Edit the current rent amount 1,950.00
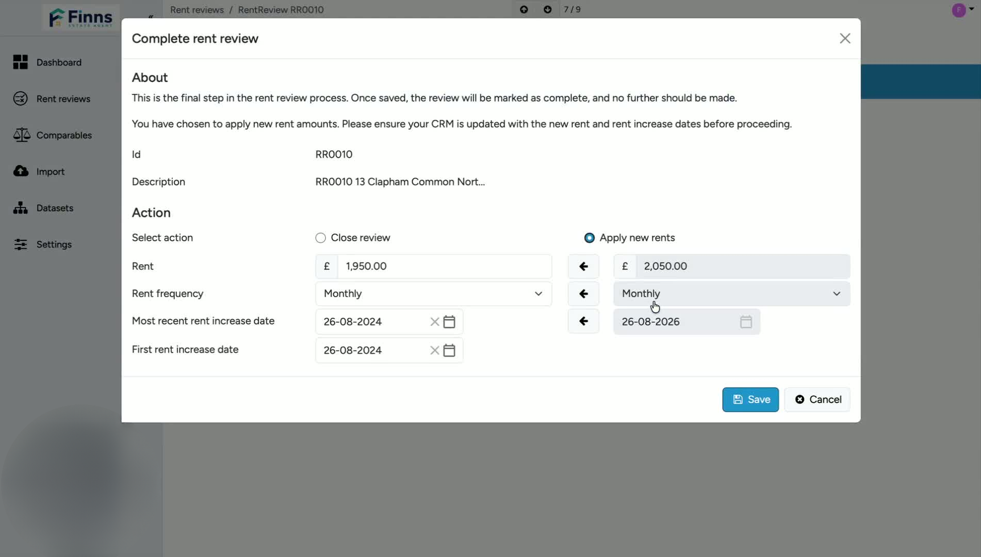Image resolution: width=981 pixels, height=557 pixels. [445, 266]
